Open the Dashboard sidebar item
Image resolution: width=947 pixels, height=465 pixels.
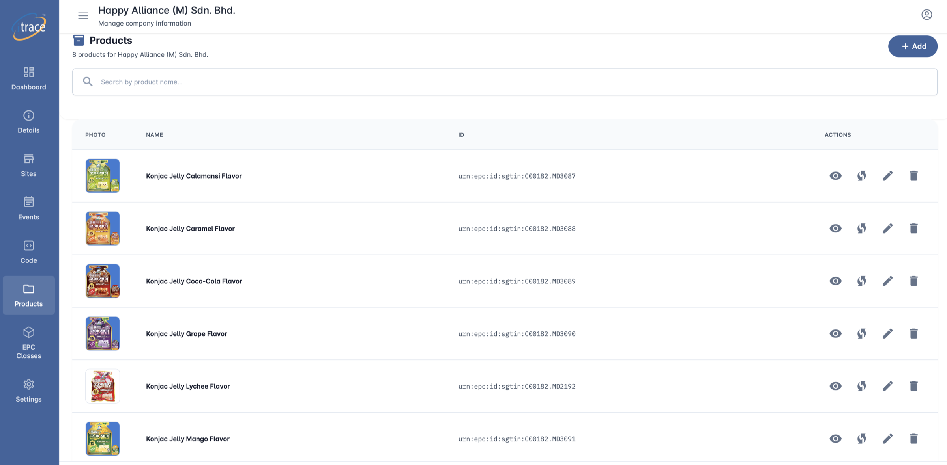click(x=29, y=78)
